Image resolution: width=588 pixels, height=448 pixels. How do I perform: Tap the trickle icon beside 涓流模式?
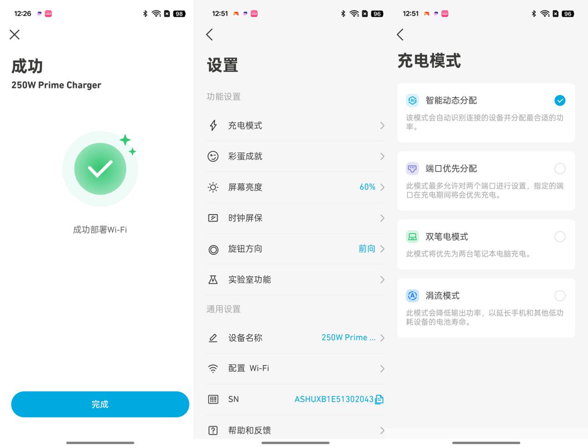[412, 296]
